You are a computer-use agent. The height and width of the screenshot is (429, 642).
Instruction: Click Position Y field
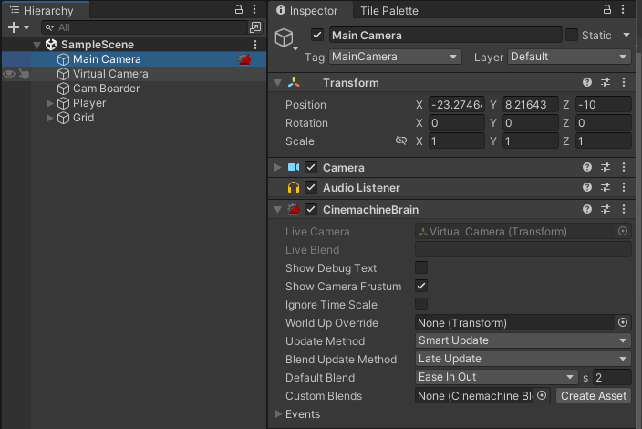(x=530, y=104)
